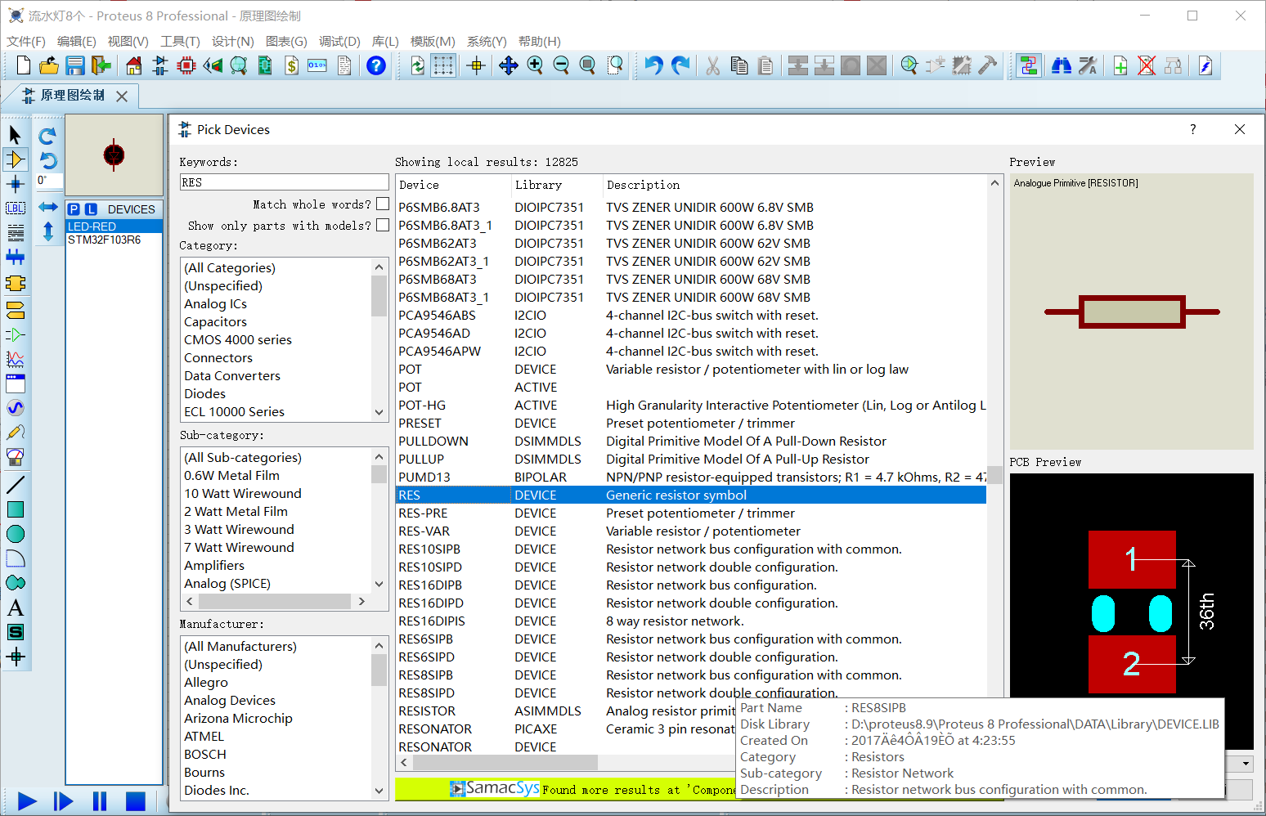The image size is (1266, 816).
Task: Click the Pick Devices help question mark
Action: point(1192,129)
